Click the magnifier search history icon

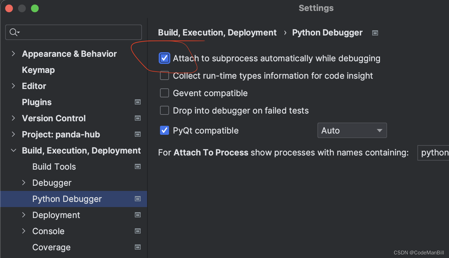point(15,32)
